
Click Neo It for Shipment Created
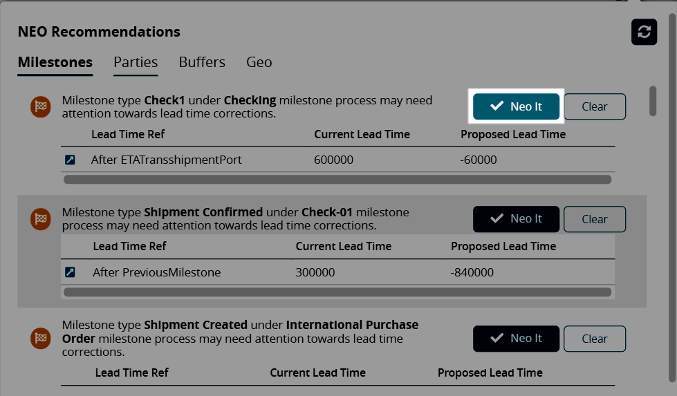coord(516,339)
